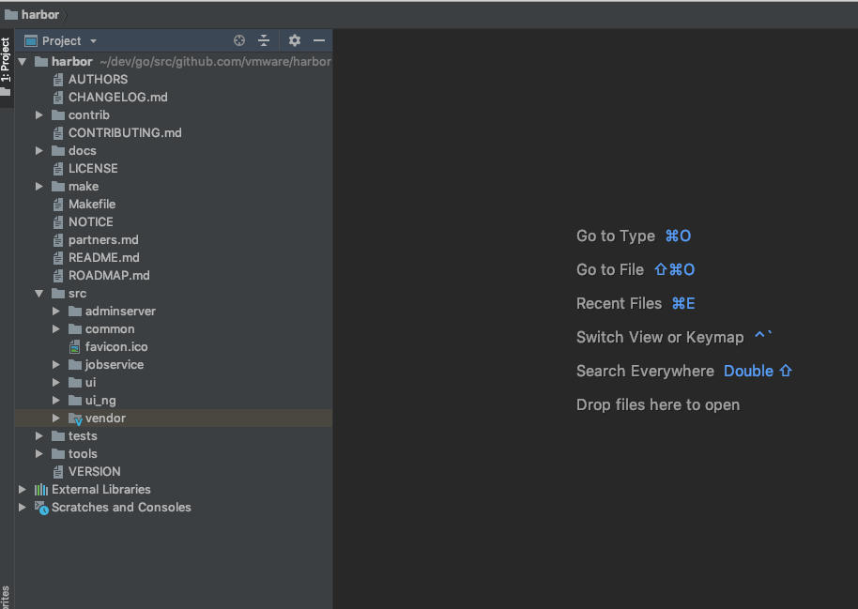Image resolution: width=858 pixels, height=609 pixels.
Task: Collapse all using the Project panel toolbar icon
Action: point(264,40)
